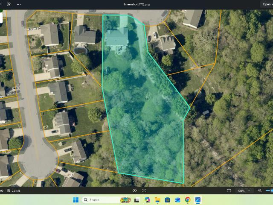Viewport: 273px width, 205px height.
Task: Open the Windows Start menu
Action: [76, 200]
